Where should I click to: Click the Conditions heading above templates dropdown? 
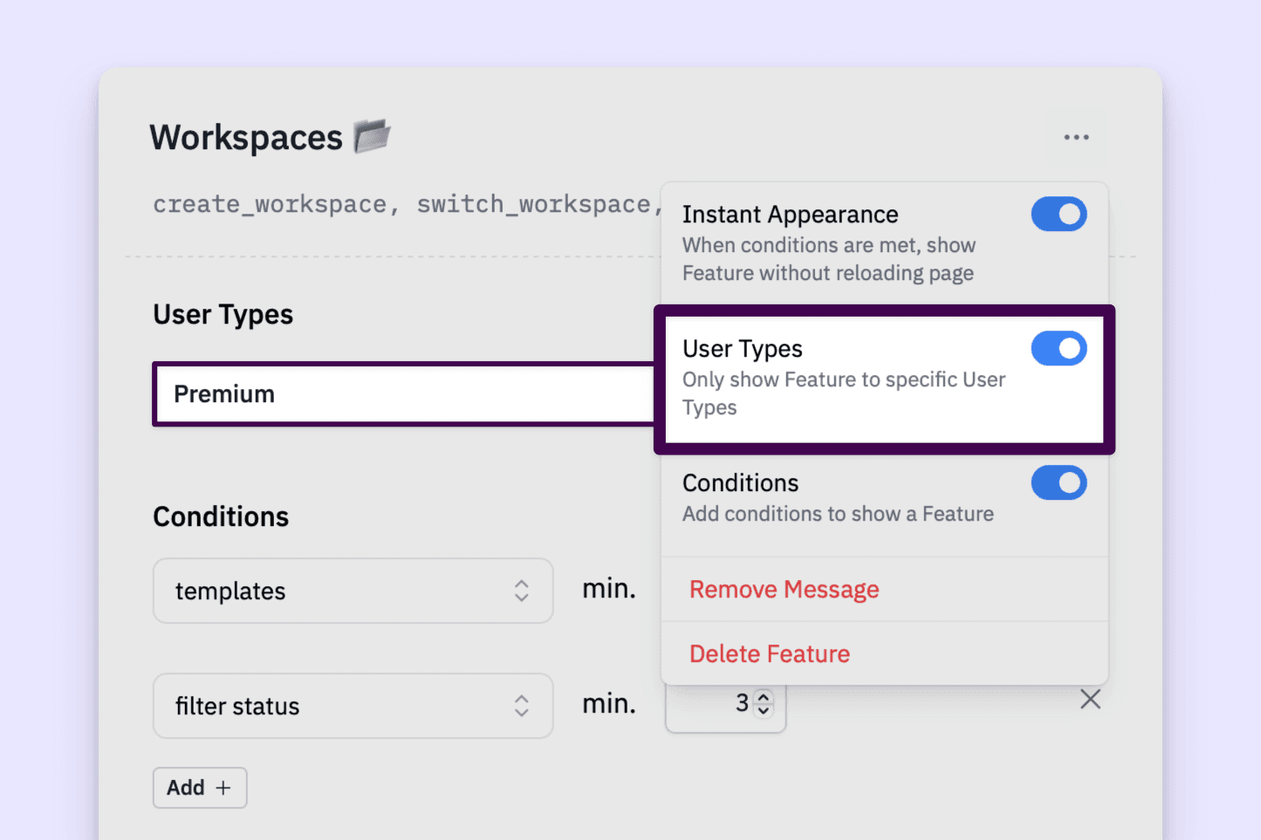coord(221,517)
